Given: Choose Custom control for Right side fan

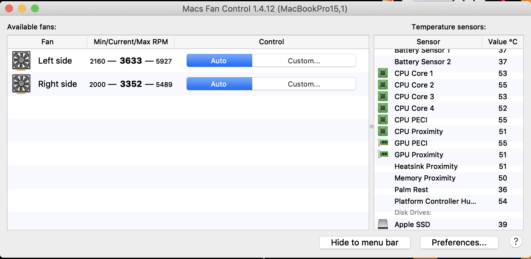Looking at the screenshot, I should pos(304,84).
